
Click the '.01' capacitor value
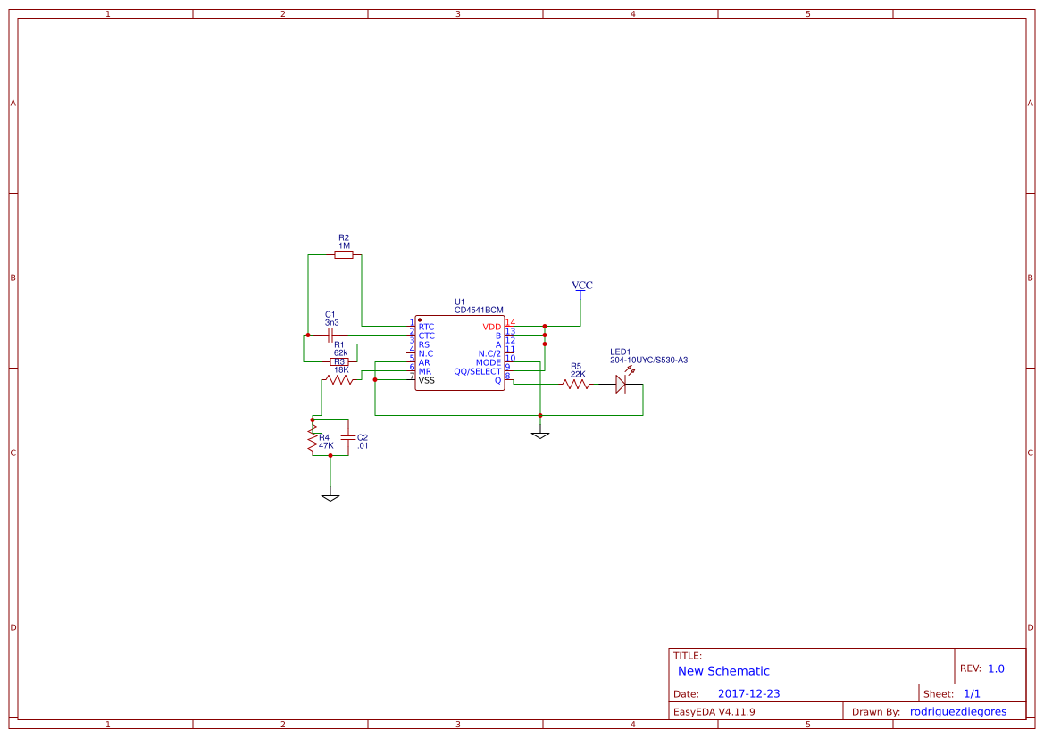[363, 446]
